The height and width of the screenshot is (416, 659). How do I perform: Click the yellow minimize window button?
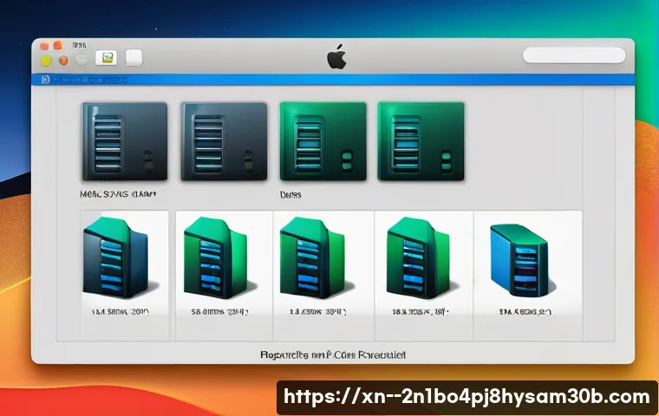[x=47, y=60]
